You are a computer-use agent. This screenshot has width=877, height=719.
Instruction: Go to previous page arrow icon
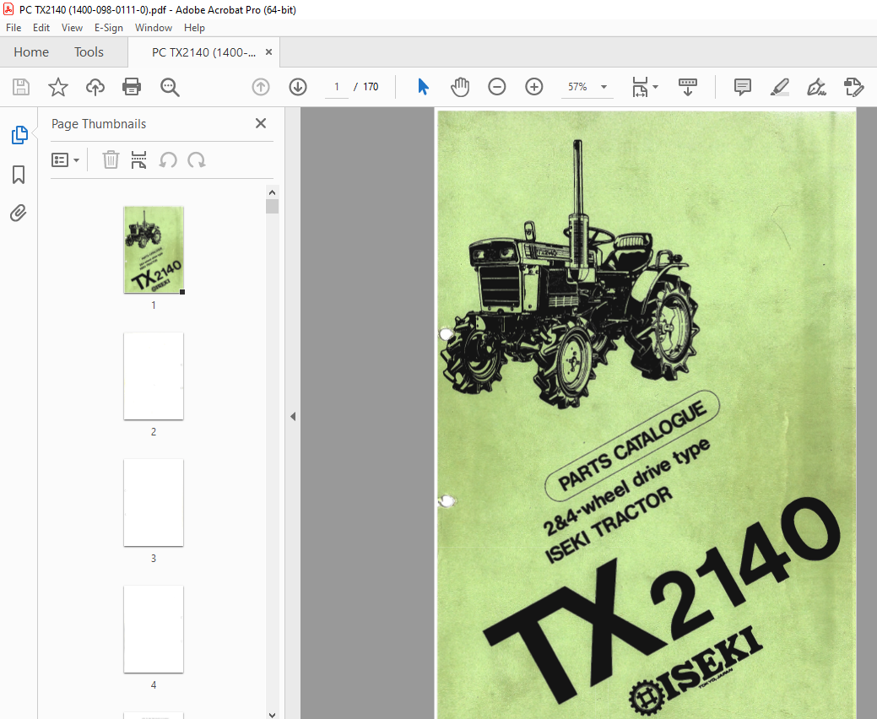(261, 87)
